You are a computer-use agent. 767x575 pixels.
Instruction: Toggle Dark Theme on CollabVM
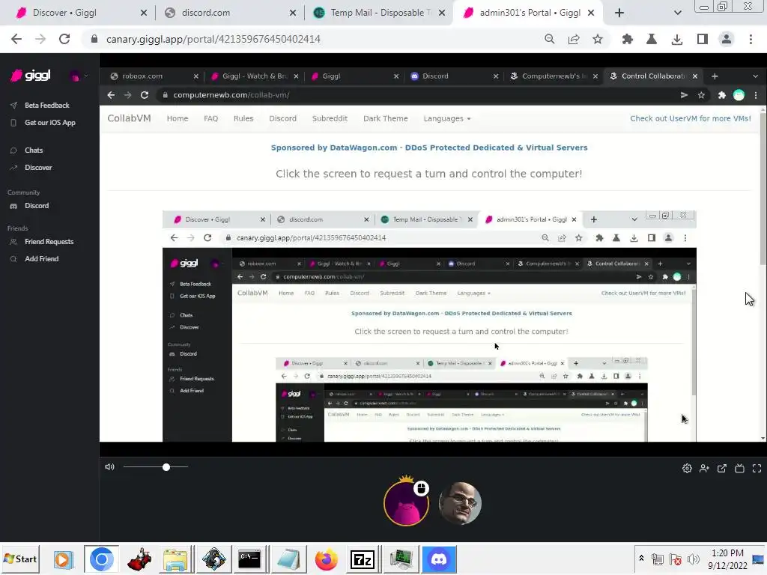(386, 118)
